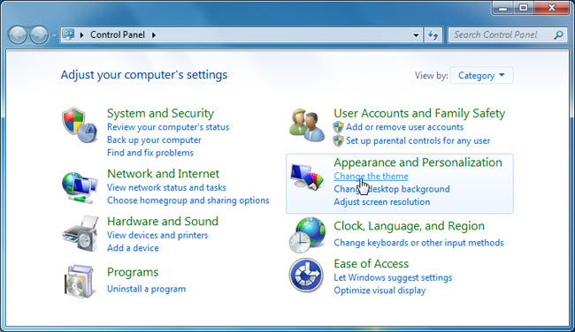Open the System and Security shield icon
The image size is (575, 332).
tap(80, 125)
